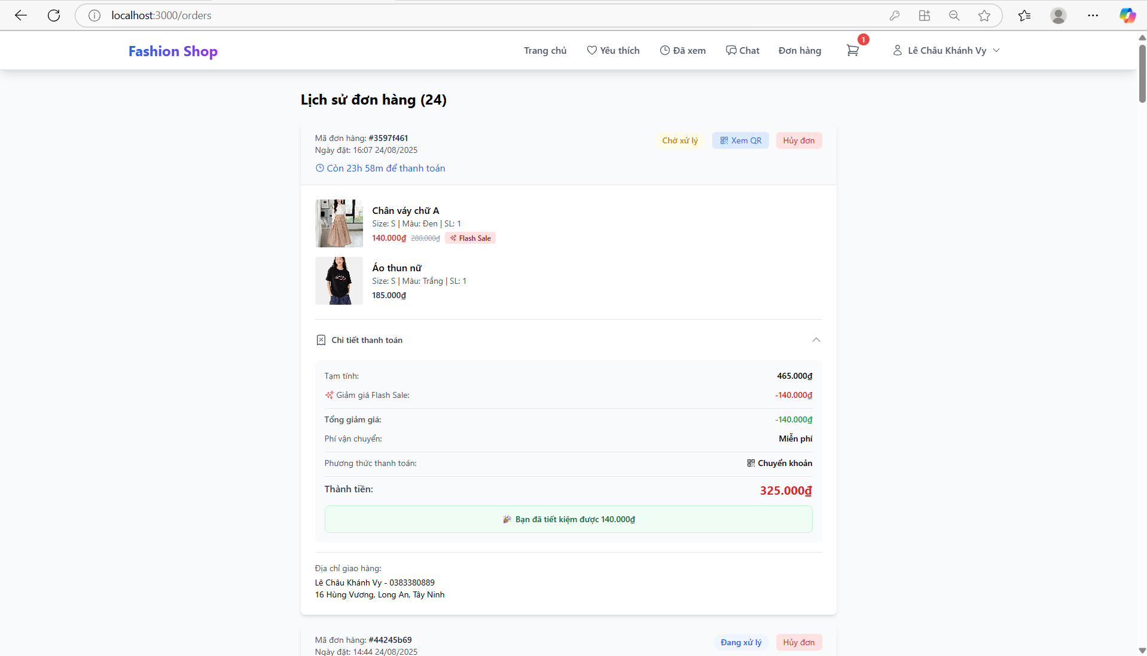Click the speech bubble icon of Chat
This screenshot has width=1147, height=656.
click(731, 50)
